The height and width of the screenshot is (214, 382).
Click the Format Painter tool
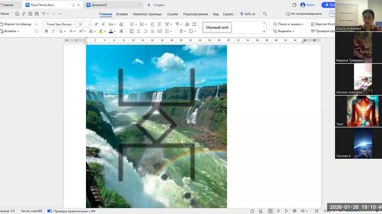[x=16, y=24]
